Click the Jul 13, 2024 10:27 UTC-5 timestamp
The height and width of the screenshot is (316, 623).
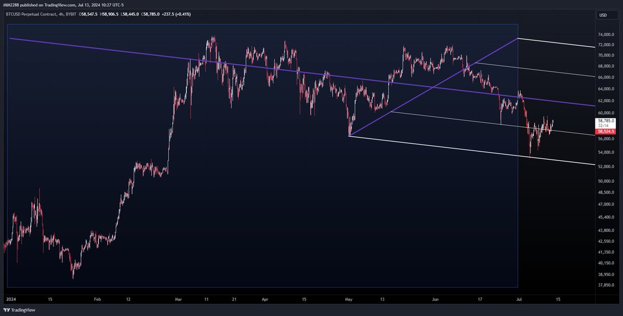click(102, 5)
